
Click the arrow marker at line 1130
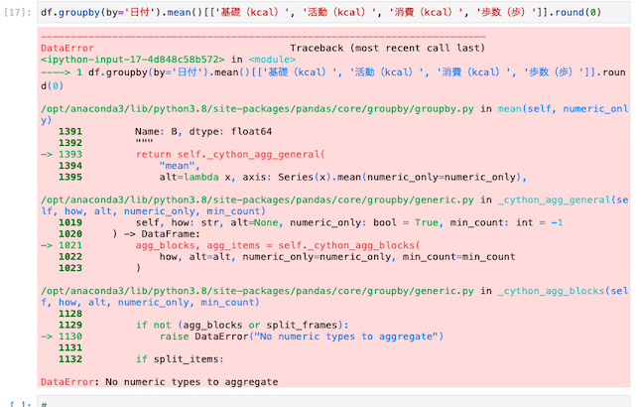tap(47, 337)
